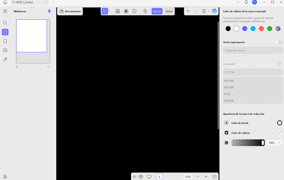Pick the orange fill color swatch
This screenshot has height=180, width=284.
coord(261,29)
